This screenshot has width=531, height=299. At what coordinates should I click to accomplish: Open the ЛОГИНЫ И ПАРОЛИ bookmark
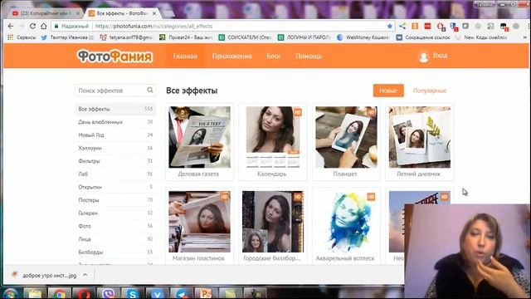304,37
